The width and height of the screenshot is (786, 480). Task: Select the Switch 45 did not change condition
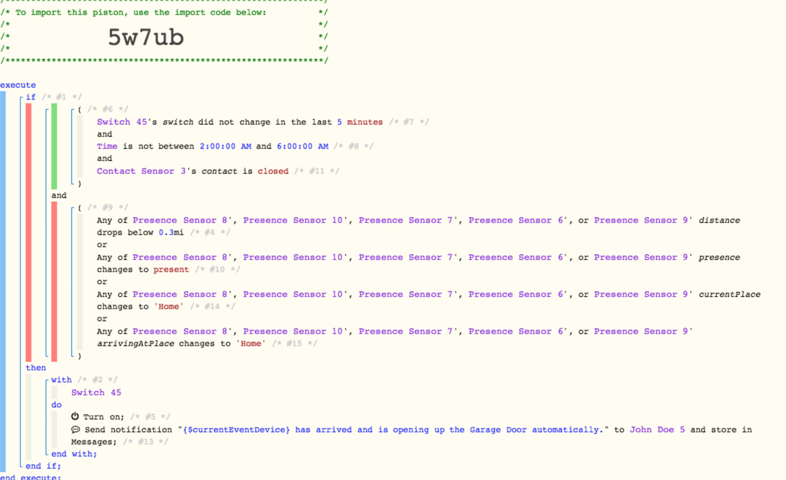[x=240, y=122]
